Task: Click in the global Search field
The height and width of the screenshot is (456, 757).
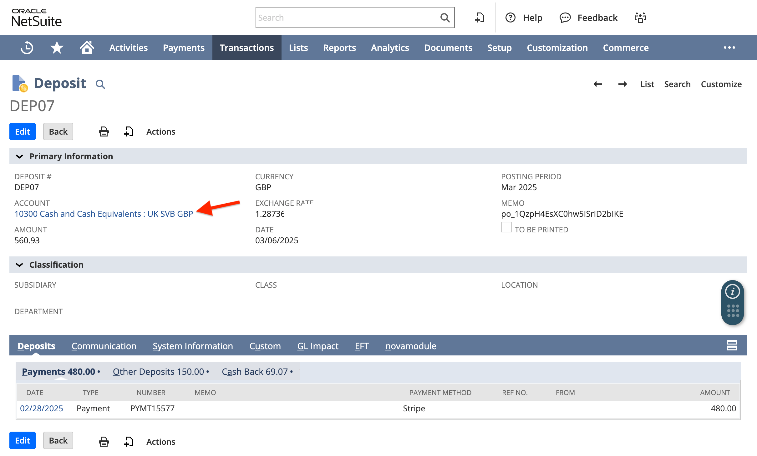Action: click(x=347, y=18)
